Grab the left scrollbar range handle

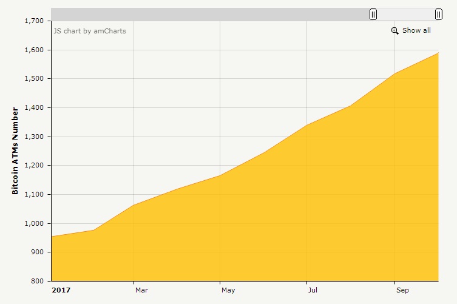[x=373, y=15]
